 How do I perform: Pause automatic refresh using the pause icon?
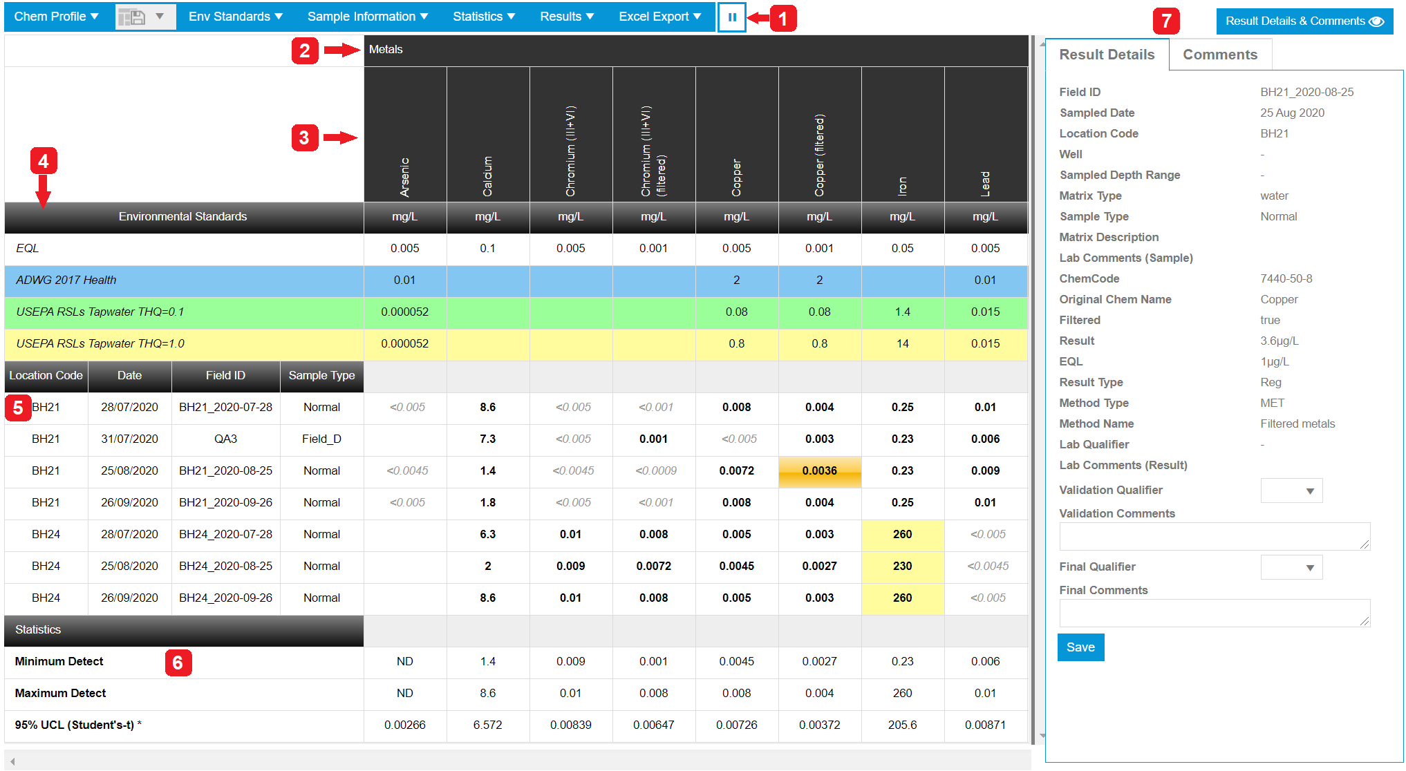[731, 16]
